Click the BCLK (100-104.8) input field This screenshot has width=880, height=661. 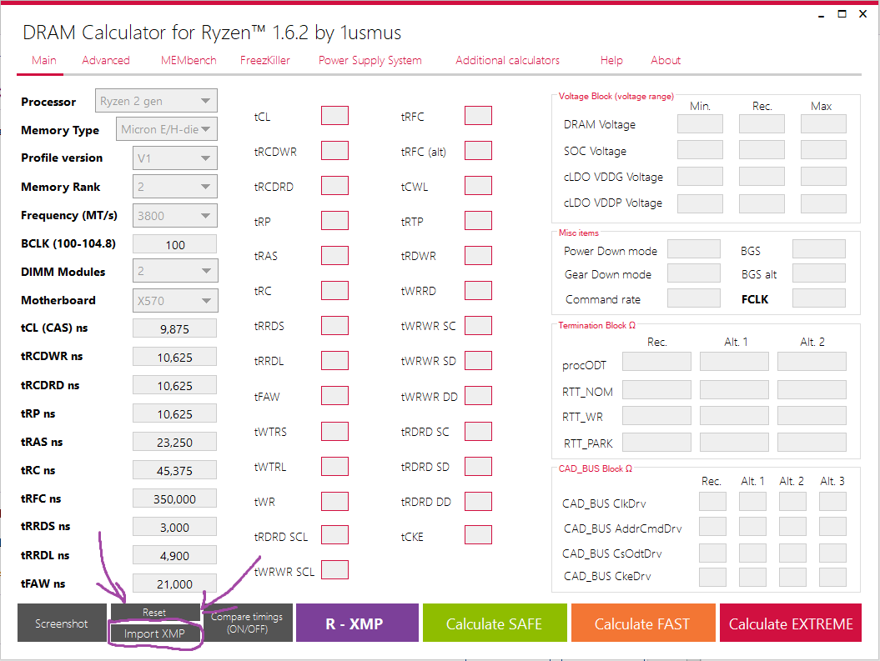(174, 244)
